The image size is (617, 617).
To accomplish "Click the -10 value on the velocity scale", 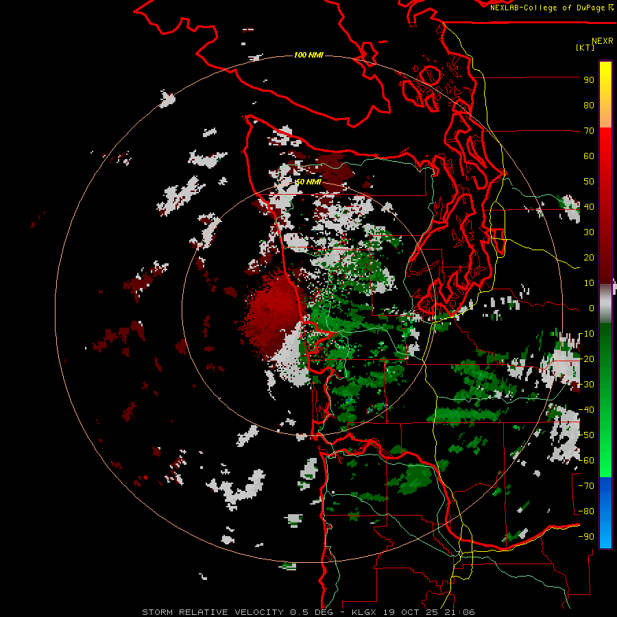I will point(586,334).
